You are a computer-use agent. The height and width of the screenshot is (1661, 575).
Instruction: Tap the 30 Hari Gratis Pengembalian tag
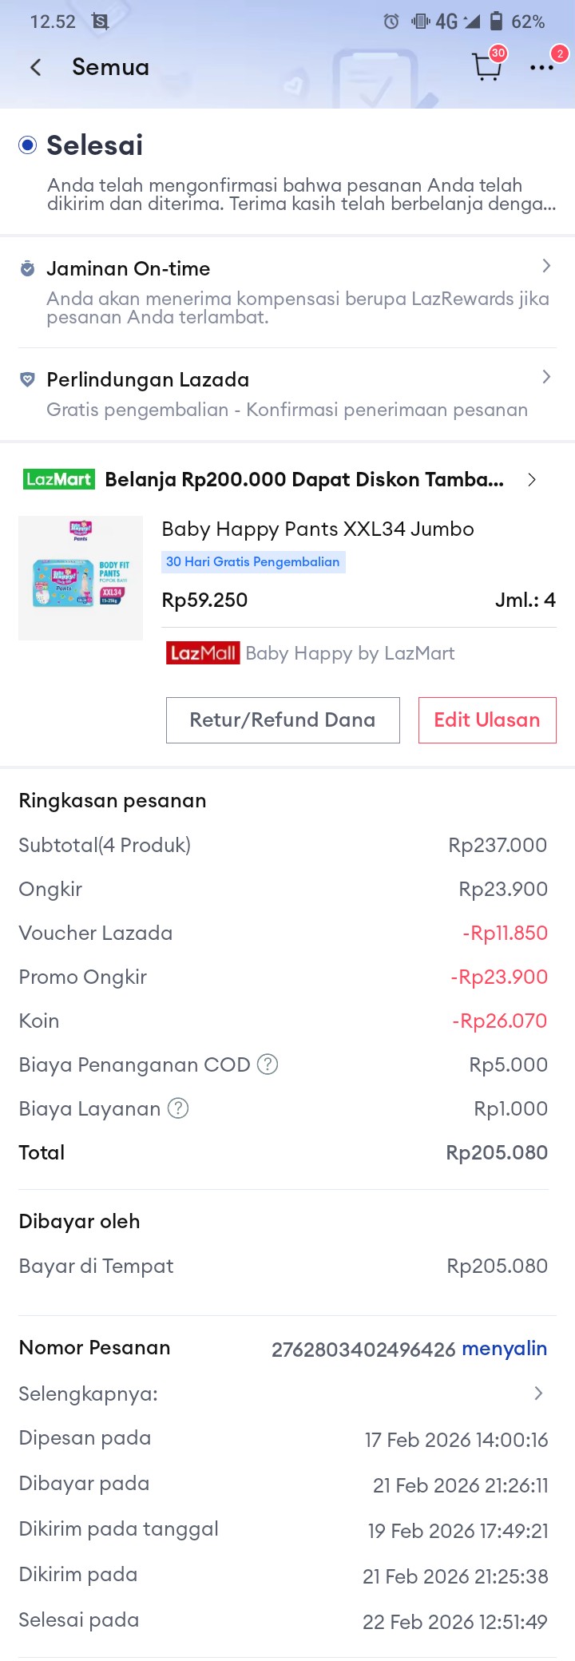[253, 562]
